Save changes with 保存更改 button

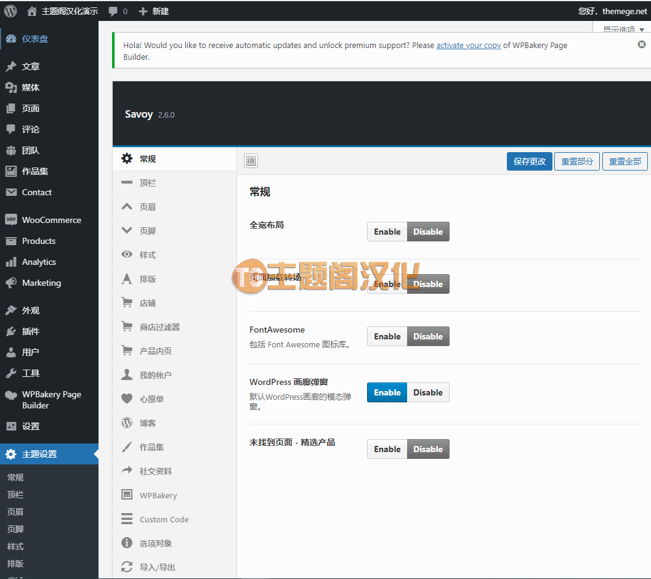pos(529,161)
